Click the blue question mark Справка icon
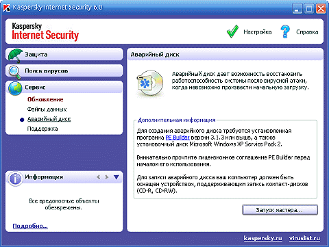The width and height of the screenshot is (329, 247). [285, 31]
